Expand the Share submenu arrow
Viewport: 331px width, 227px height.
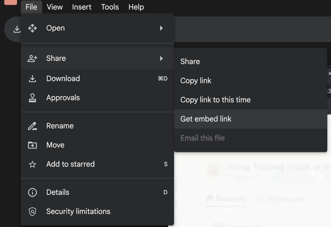[x=161, y=58]
